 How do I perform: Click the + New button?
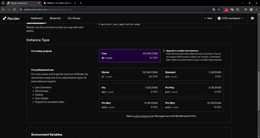pos(208,18)
